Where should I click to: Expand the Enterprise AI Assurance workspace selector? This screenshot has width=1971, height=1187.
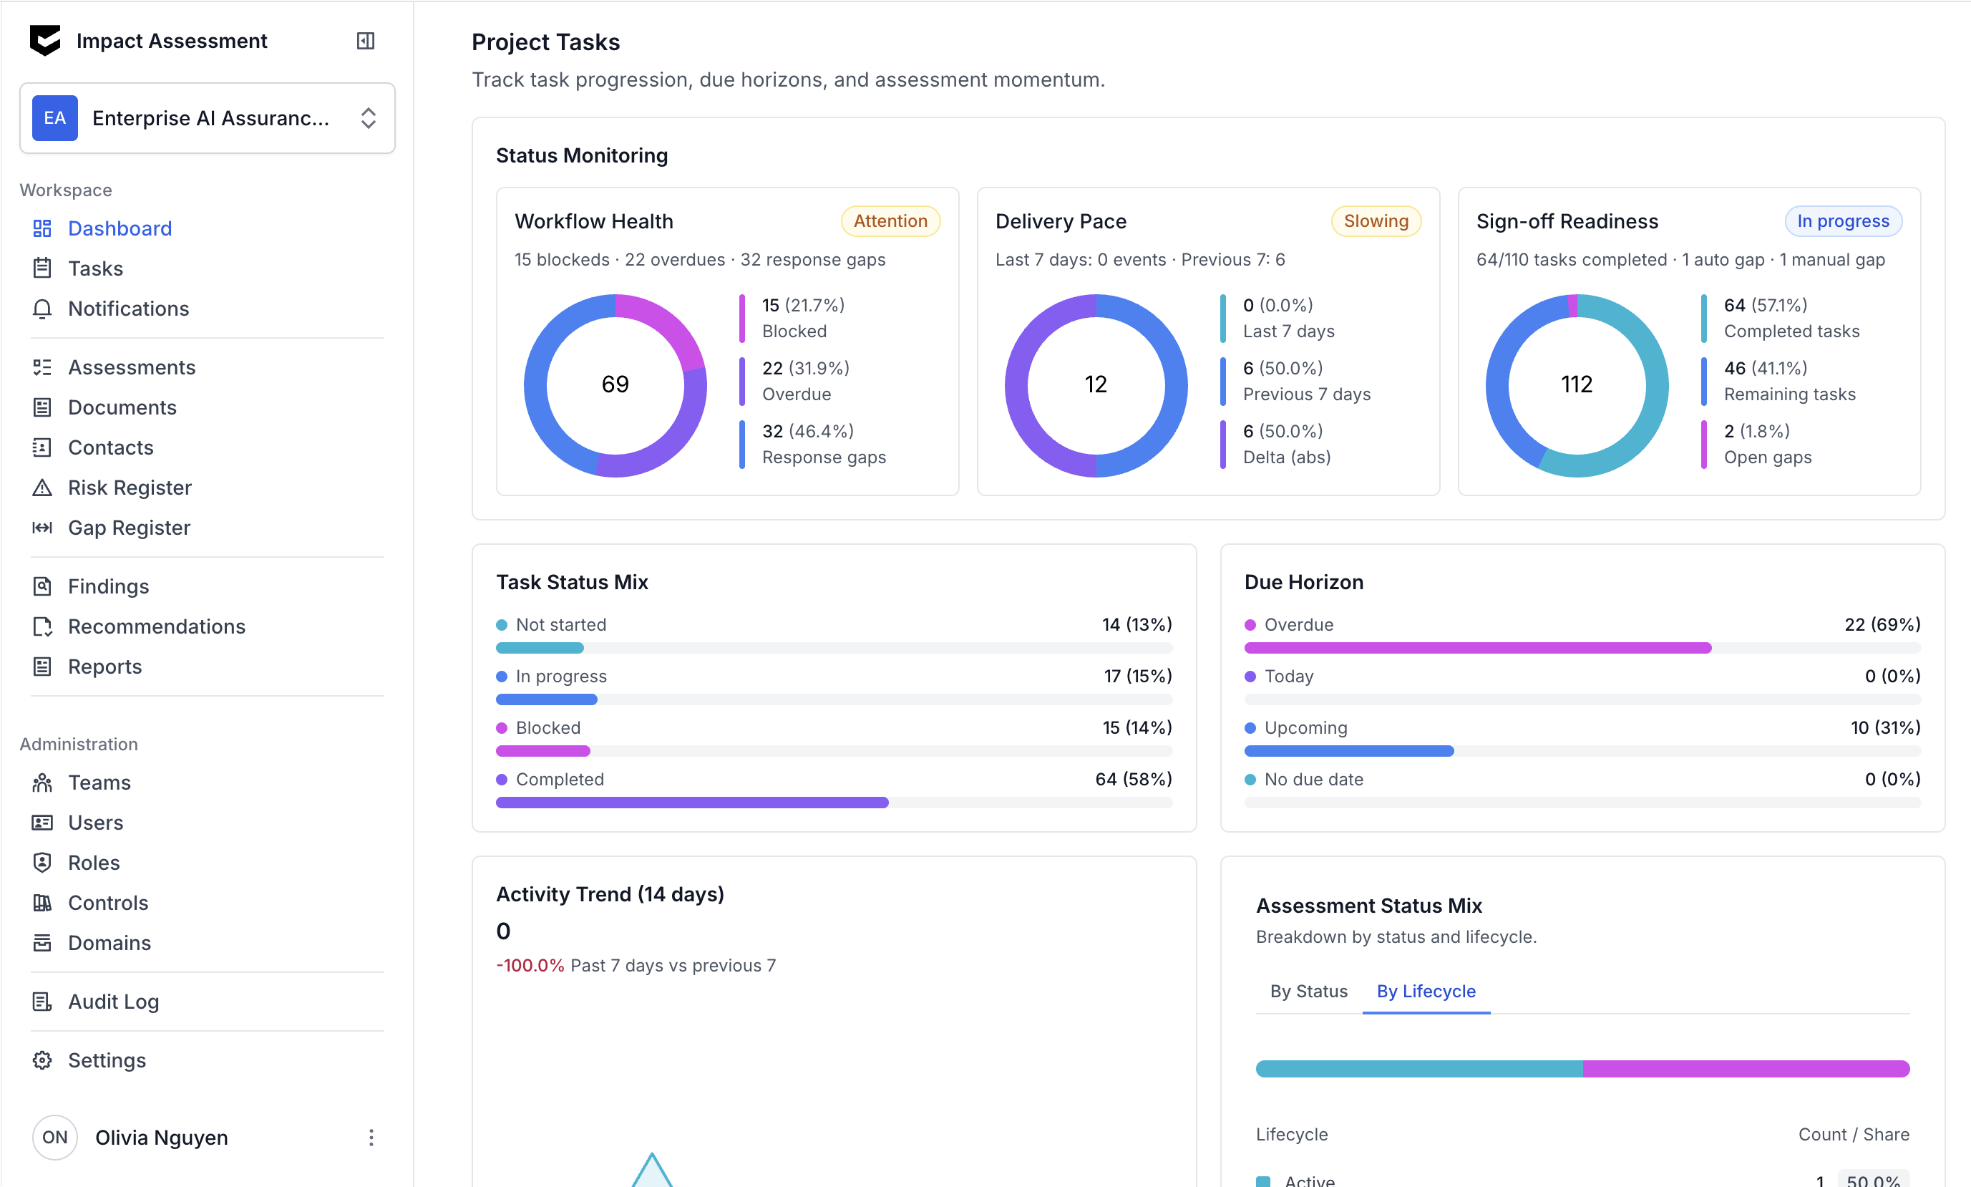[207, 118]
